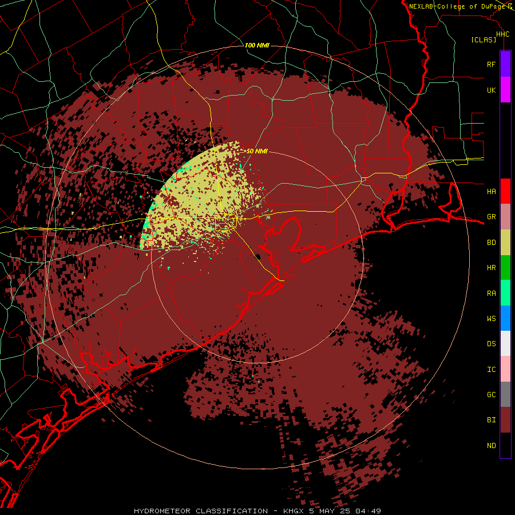
Task: Click the BD yellow legend swatch
Action: click(505, 243)
